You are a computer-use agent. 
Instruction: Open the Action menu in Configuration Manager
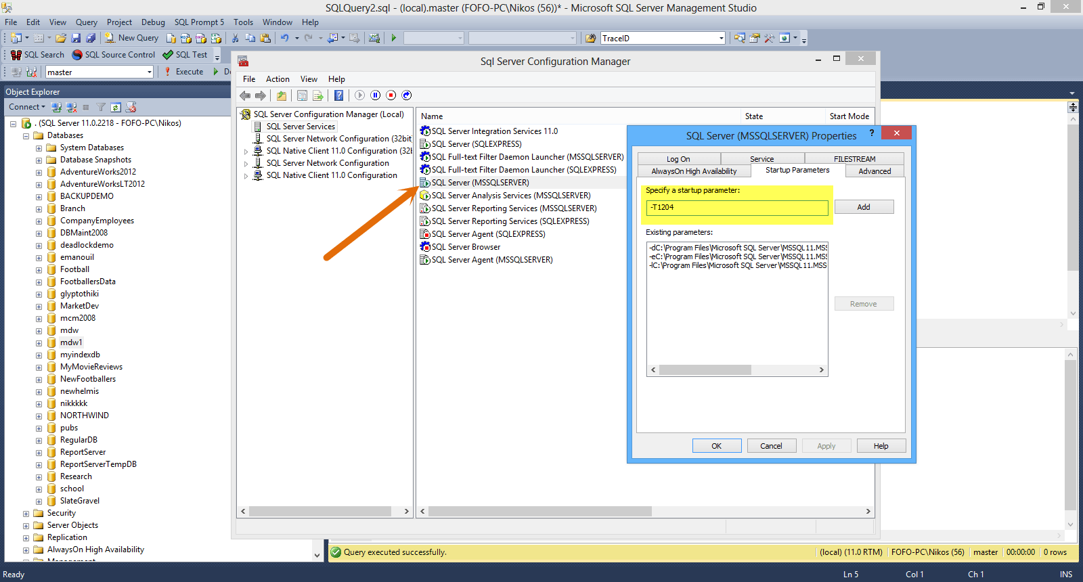pos(278,79)
